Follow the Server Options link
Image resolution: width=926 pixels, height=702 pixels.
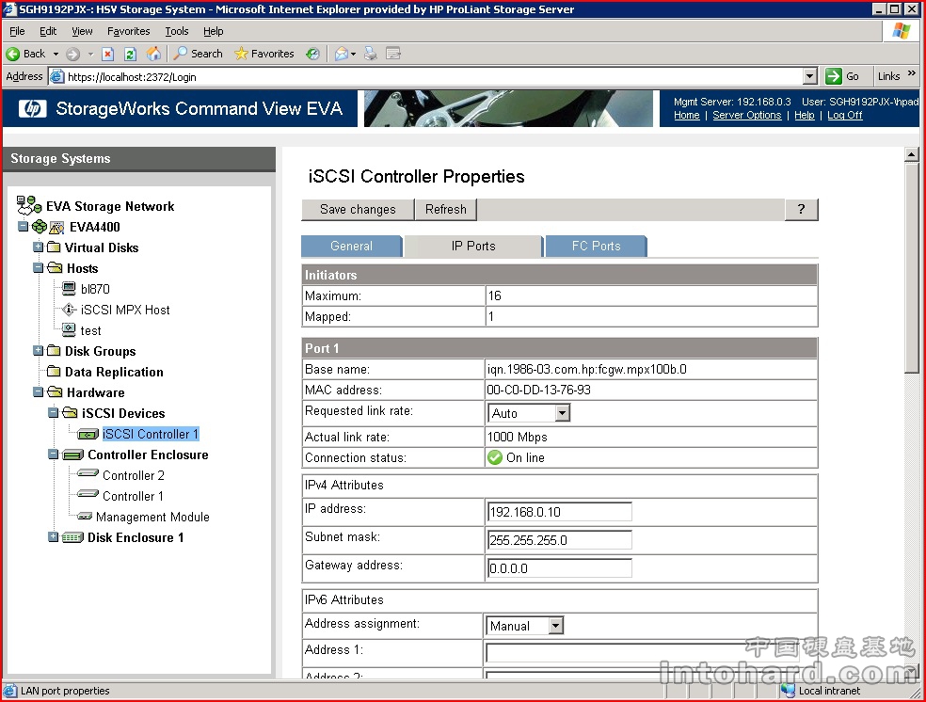746,115
